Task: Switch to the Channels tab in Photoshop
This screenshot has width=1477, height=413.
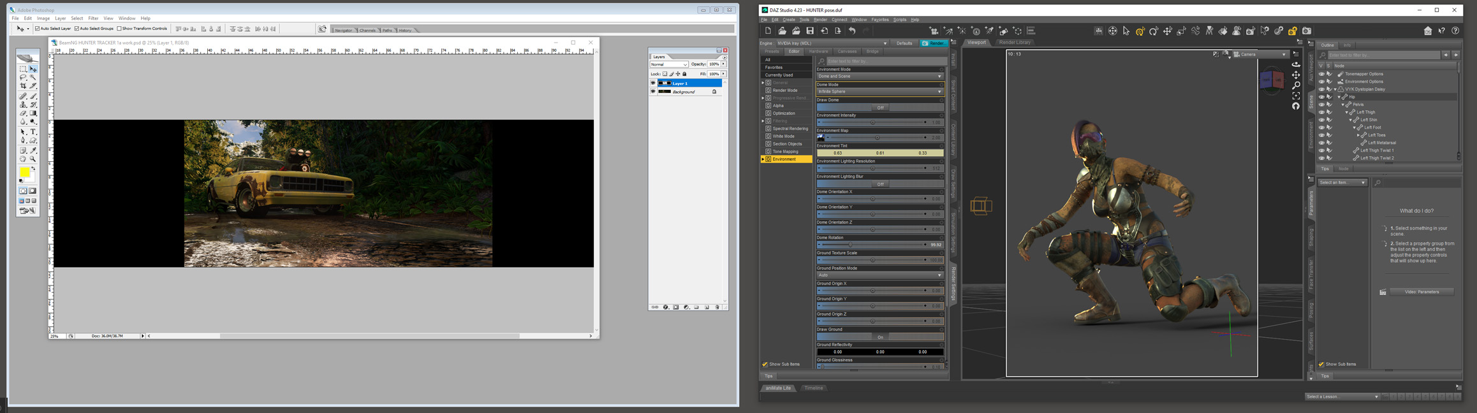Action: click(367, 30)
